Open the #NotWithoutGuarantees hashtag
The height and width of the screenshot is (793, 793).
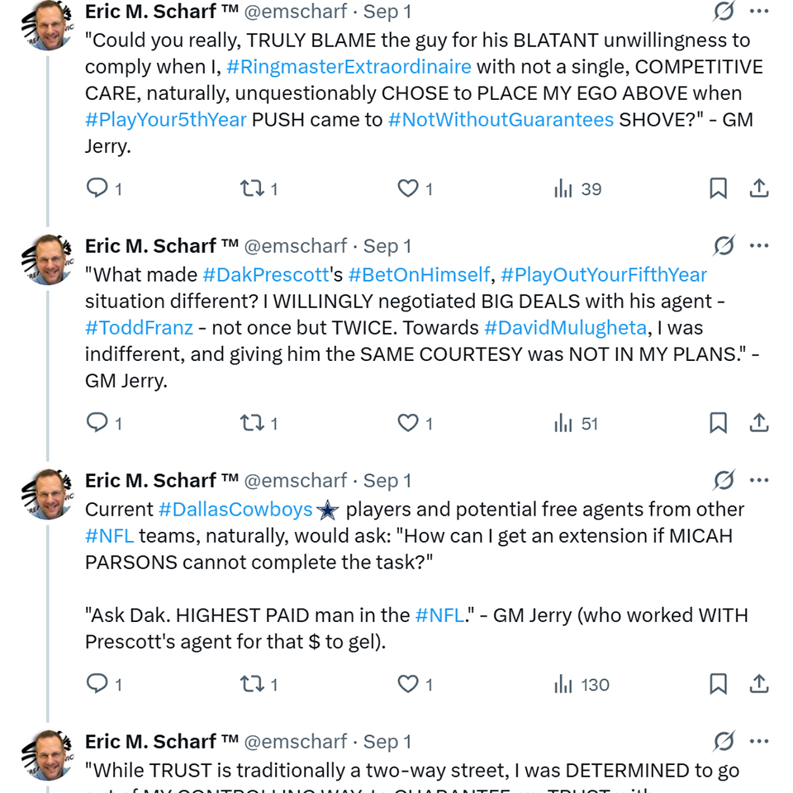(501, 120)
